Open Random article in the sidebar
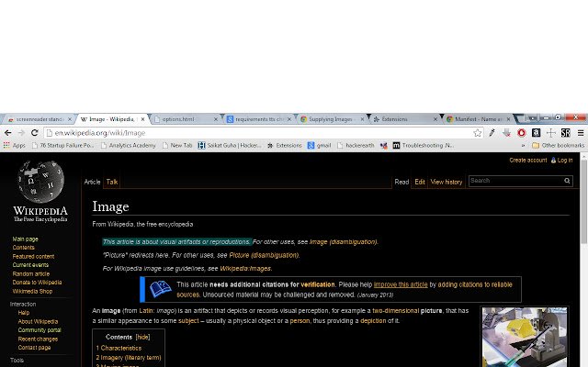Screen dimensions: 588x367 coord(30,273)
